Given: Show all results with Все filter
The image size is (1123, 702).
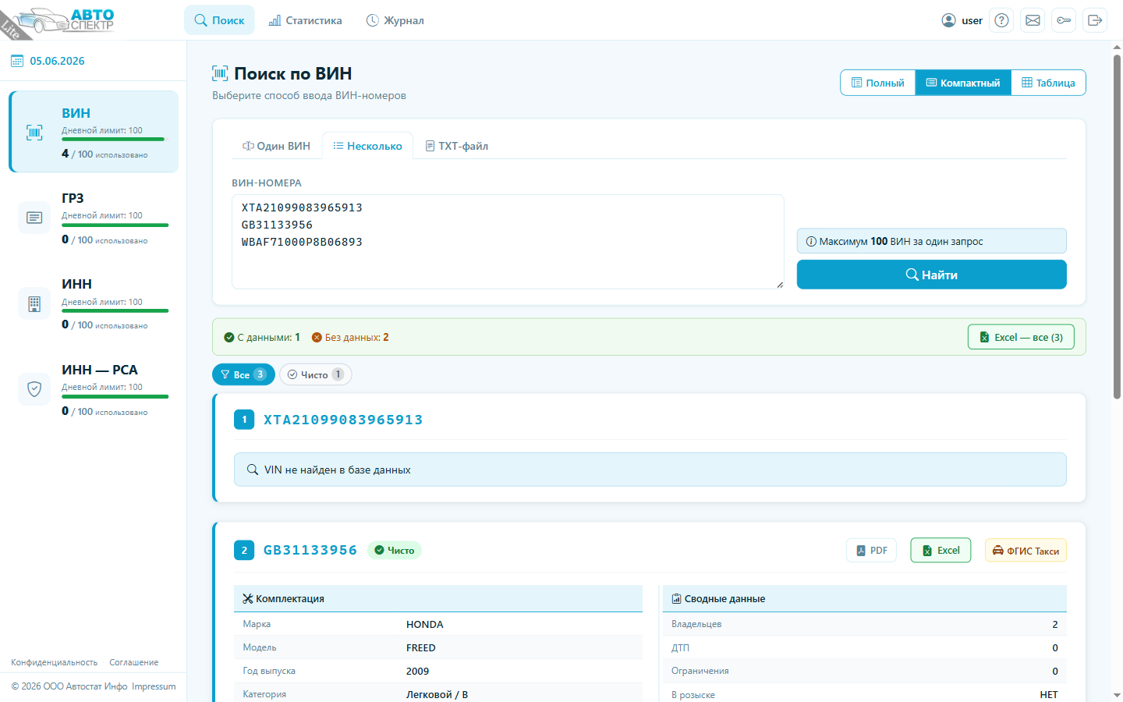Looking at the screenshot, I should [x=243, y=374].
